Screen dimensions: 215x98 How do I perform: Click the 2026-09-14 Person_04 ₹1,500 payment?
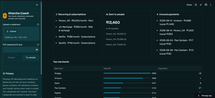coord(177,32)
